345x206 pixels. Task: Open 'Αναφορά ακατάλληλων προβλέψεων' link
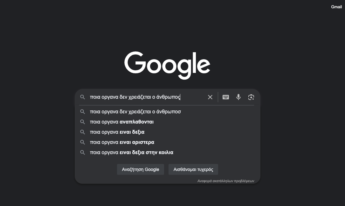[x=225, y=181]
